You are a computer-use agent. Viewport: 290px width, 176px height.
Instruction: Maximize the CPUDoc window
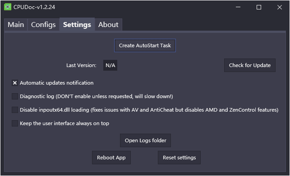259,7
